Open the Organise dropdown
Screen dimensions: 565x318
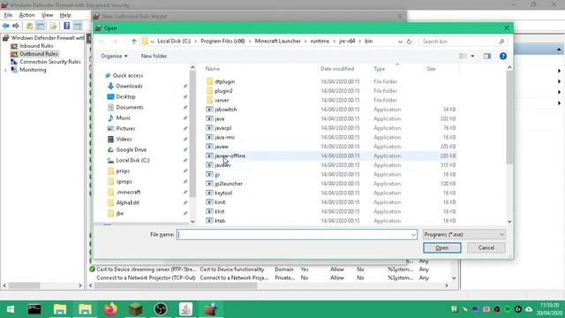[114, 57]
